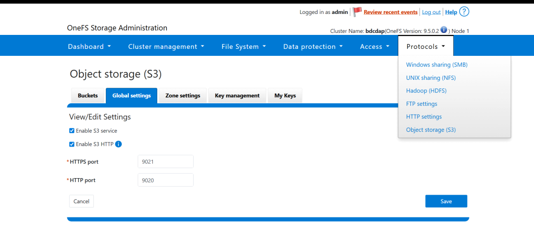Click the cluster name bdcdap text

[x=375, y=31]
